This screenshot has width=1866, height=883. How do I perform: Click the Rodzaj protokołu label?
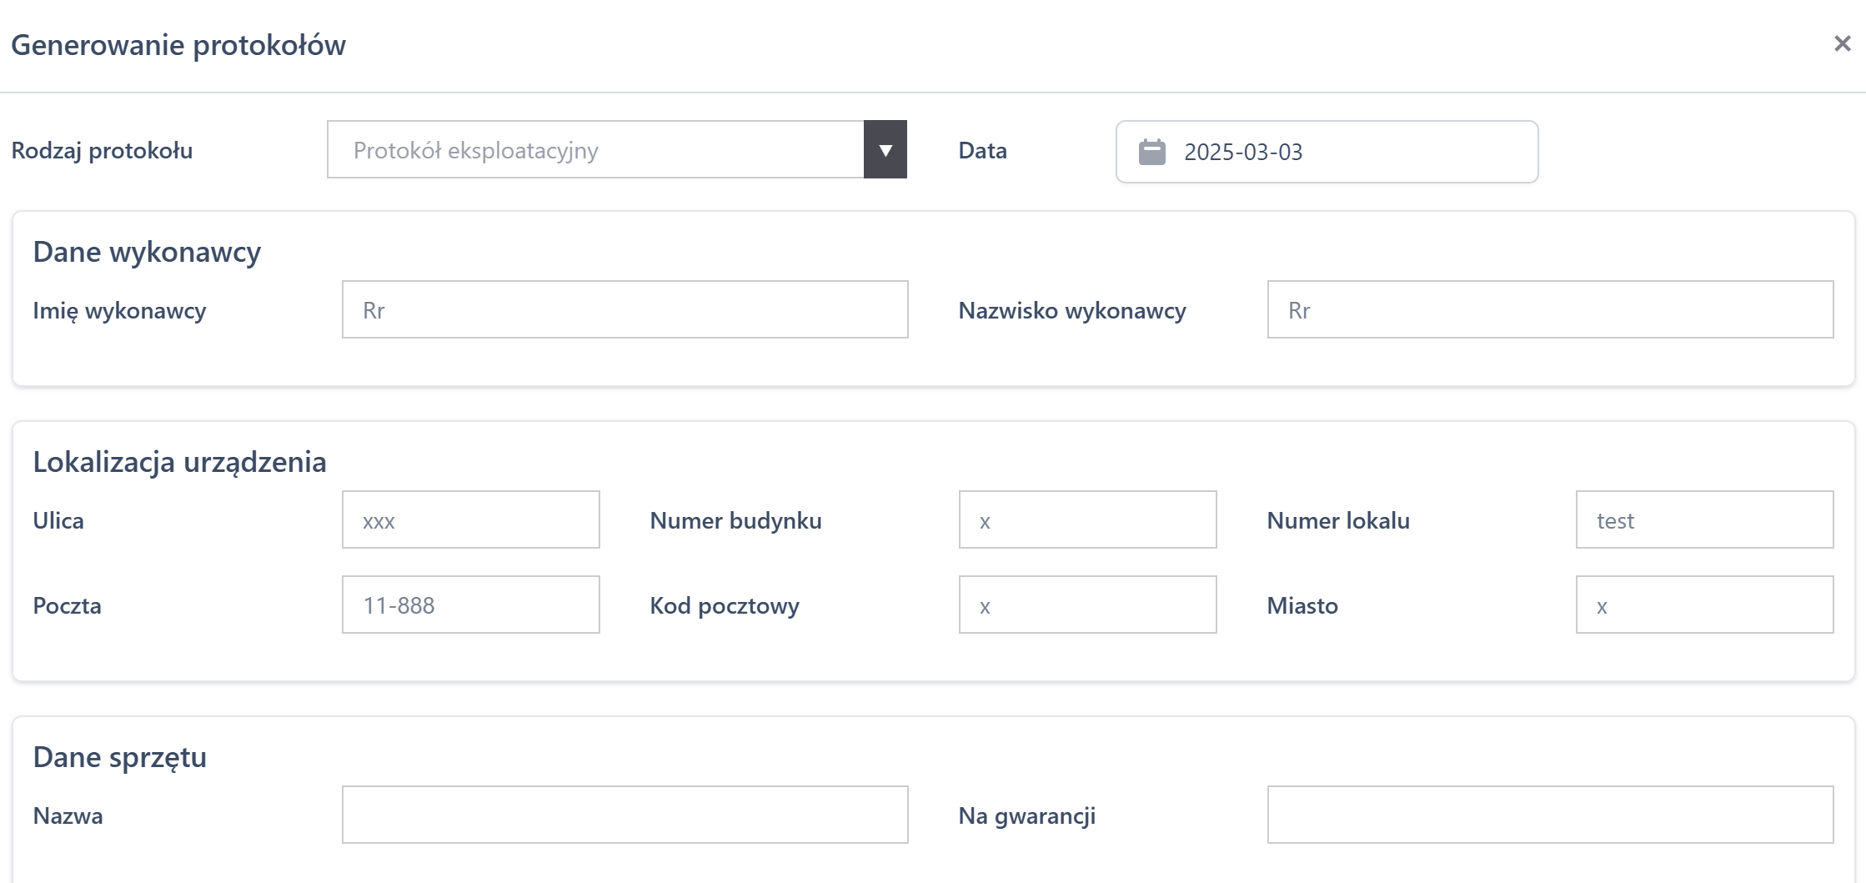click(102, 151)
